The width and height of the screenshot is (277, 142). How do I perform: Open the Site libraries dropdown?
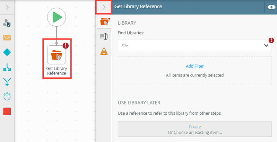point(266,45)
